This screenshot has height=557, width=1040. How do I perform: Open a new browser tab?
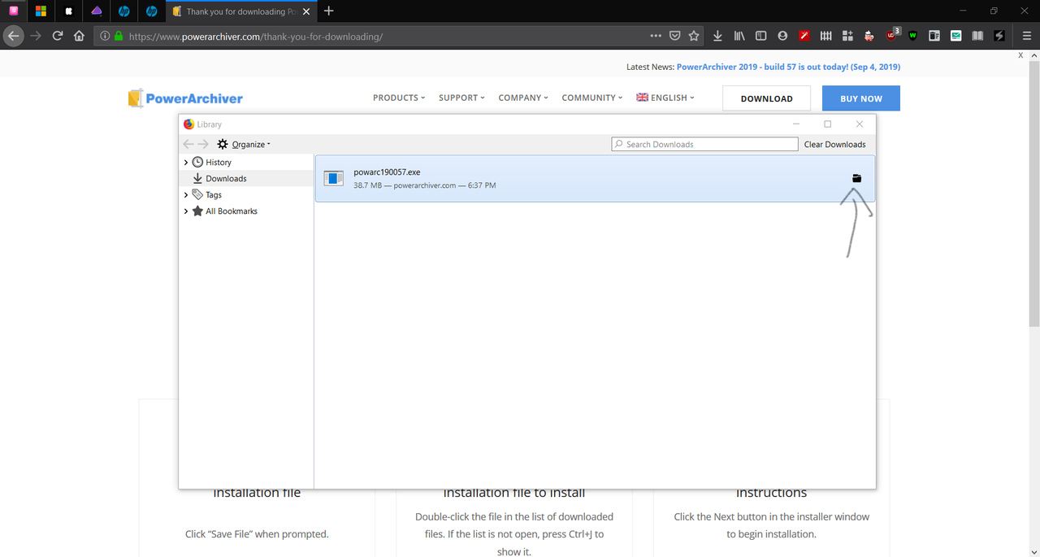point(328,11)
